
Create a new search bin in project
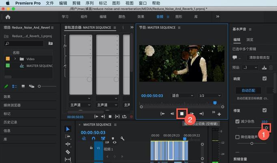pos(50,43)
